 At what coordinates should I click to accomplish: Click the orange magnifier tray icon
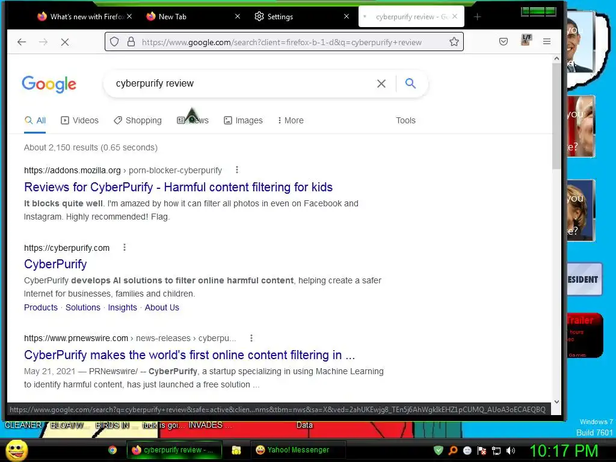coord(453,450)
